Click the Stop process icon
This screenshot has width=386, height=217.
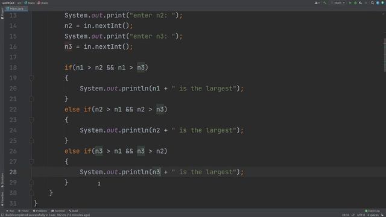click(x=366, y=3)
